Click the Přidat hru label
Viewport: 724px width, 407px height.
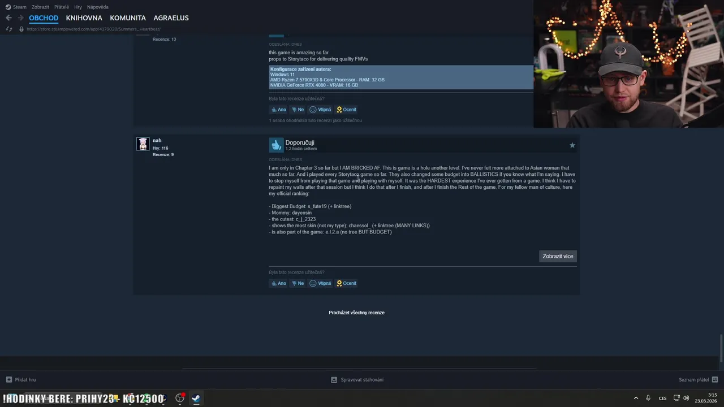point(25,380)
